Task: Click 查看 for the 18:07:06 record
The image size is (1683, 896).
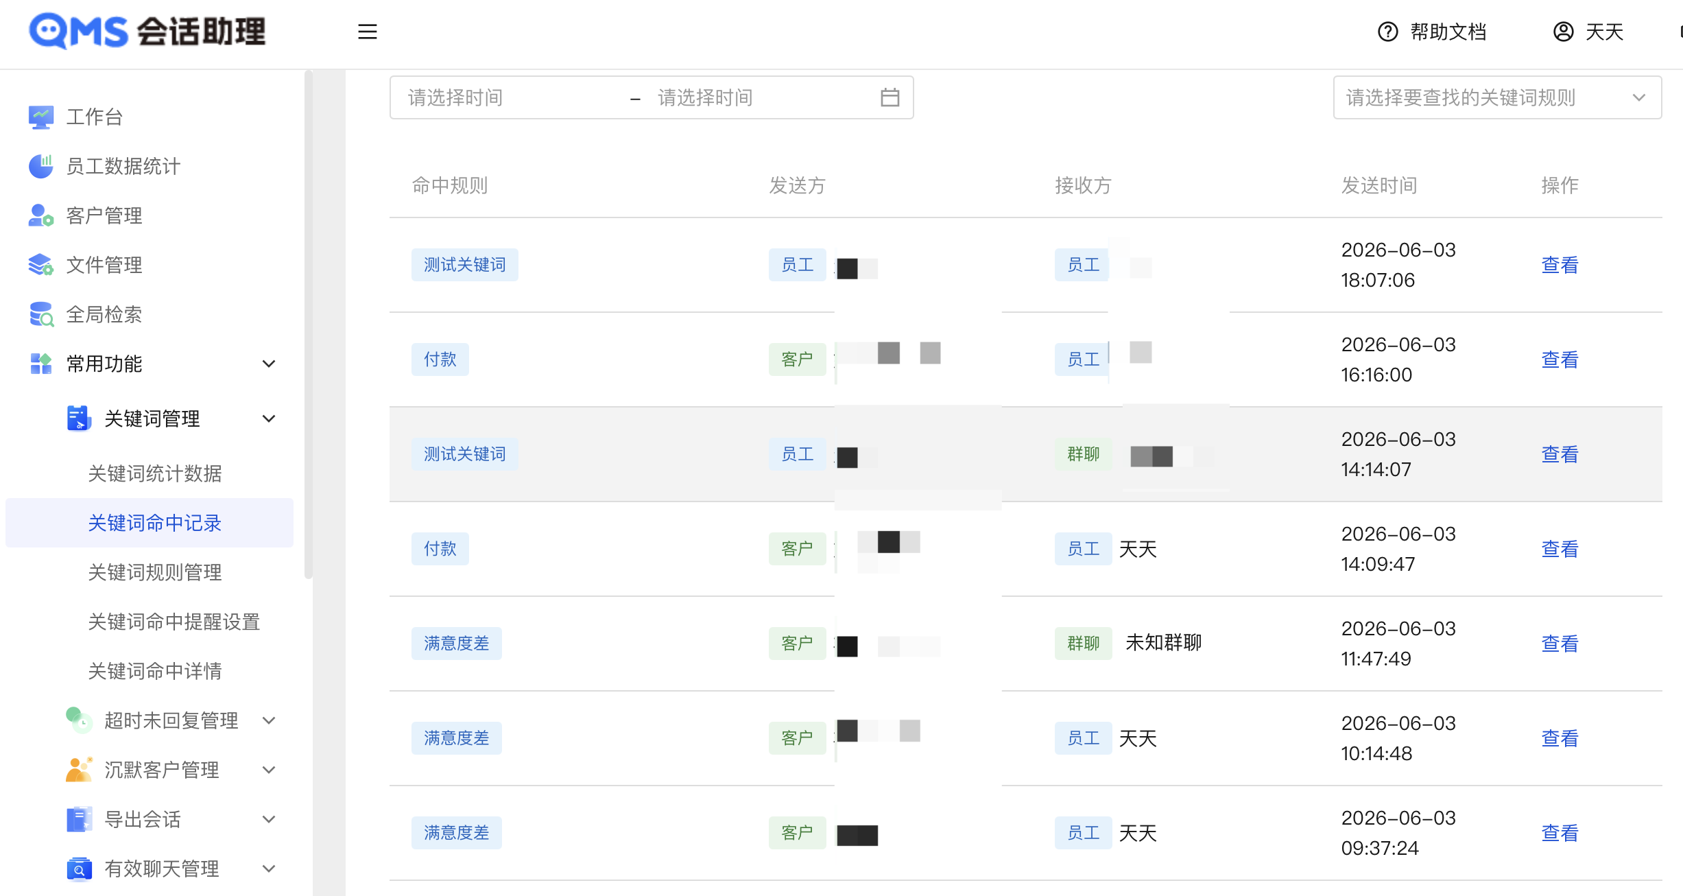Action: pyautogui.click(x=1560, y=265)
